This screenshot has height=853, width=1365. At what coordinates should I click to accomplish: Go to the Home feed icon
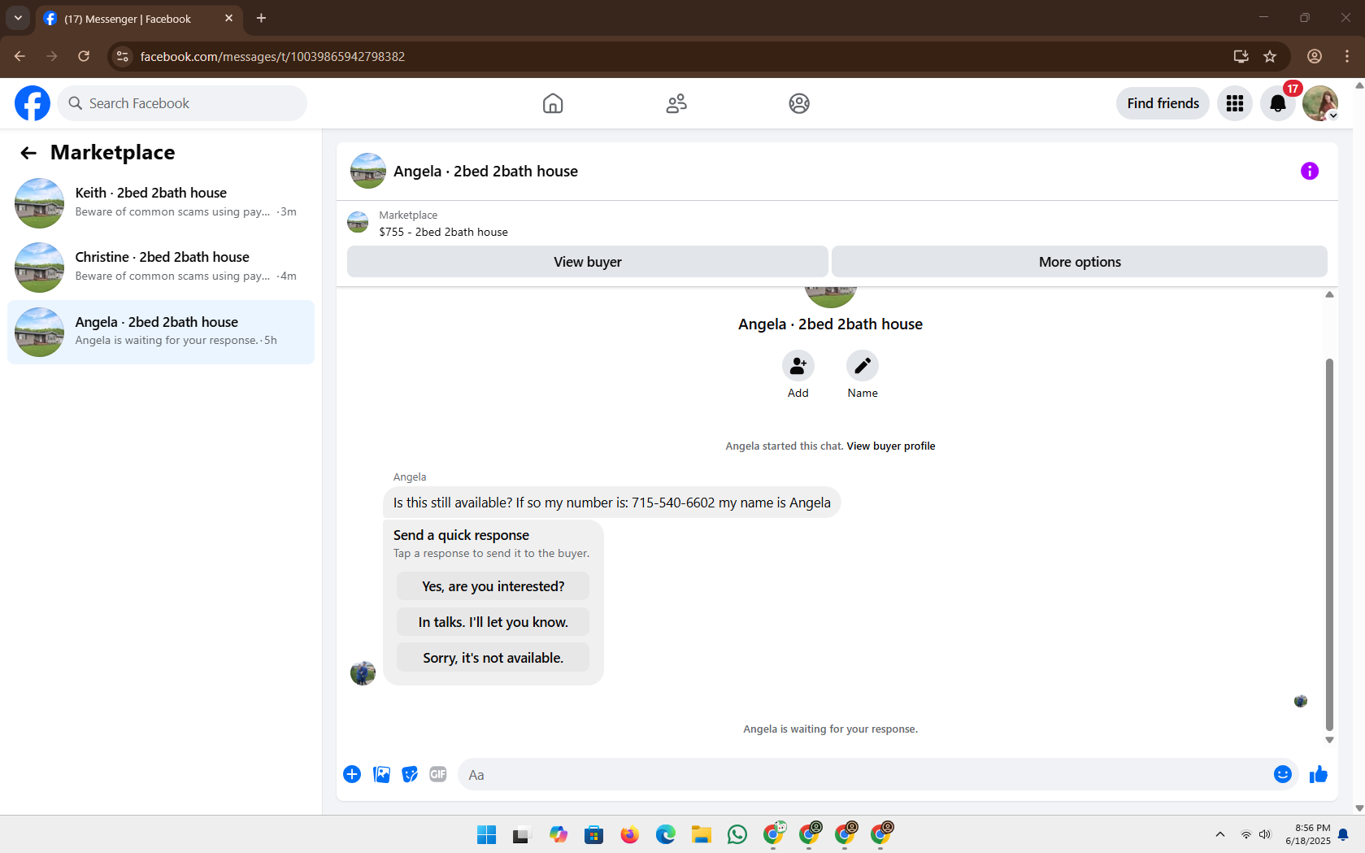point(553,103)
